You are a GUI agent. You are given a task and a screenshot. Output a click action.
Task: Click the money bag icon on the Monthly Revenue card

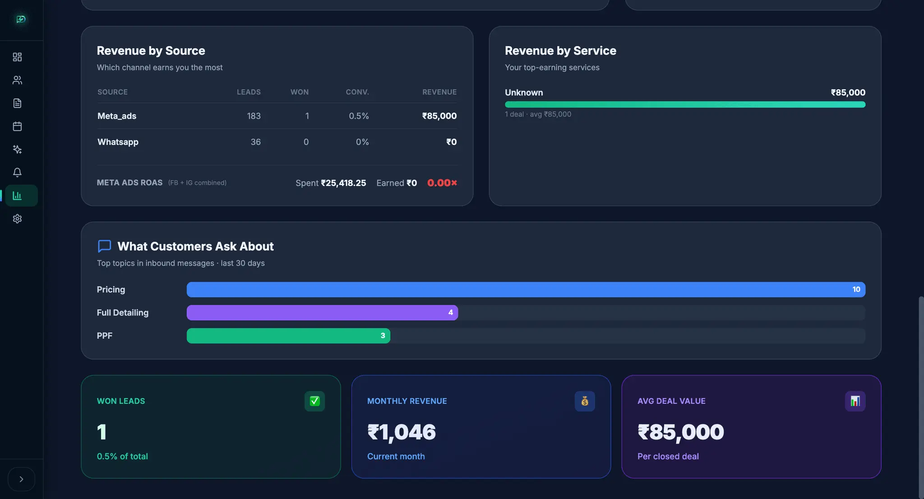(x=585, y=401)
